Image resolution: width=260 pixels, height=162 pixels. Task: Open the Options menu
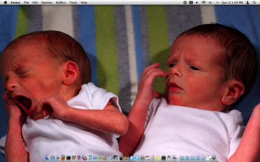click(x=47, y=3)
